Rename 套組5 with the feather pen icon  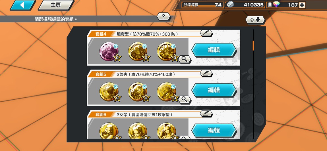click(x=206, y=73)
